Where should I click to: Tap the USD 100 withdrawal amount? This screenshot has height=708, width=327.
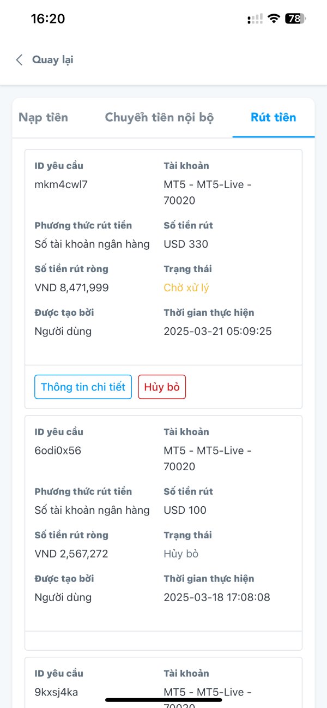tap(185, 510)
